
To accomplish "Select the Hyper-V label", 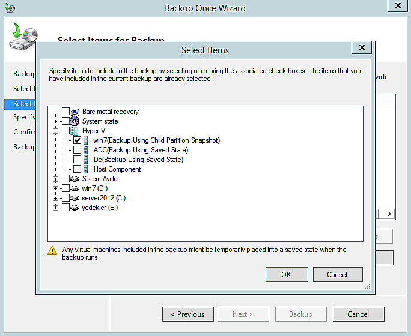I will point(94,131).
